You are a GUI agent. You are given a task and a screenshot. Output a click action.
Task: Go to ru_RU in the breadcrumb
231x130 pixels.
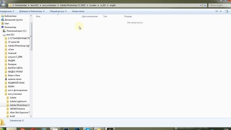[103, 5]
